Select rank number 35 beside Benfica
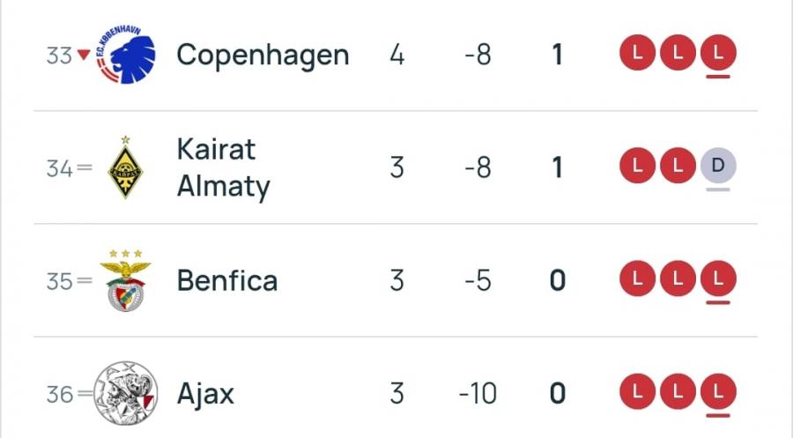The image size is (793, 438). click(60, 280)
